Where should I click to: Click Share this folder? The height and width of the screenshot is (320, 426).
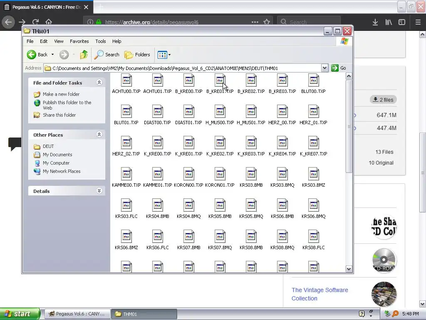point(59,115)
